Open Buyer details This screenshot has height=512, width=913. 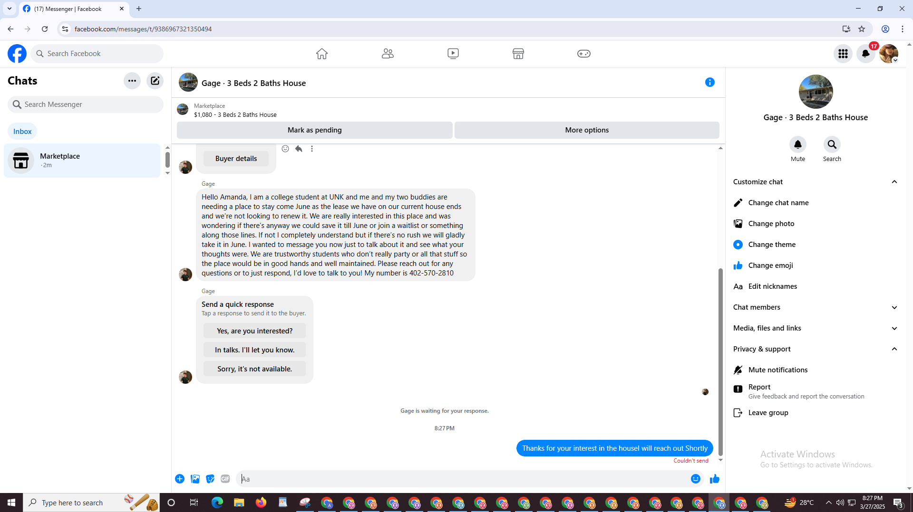click(x=236, y=159)
